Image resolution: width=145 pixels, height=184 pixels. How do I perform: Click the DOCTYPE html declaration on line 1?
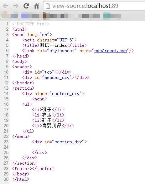31,24
